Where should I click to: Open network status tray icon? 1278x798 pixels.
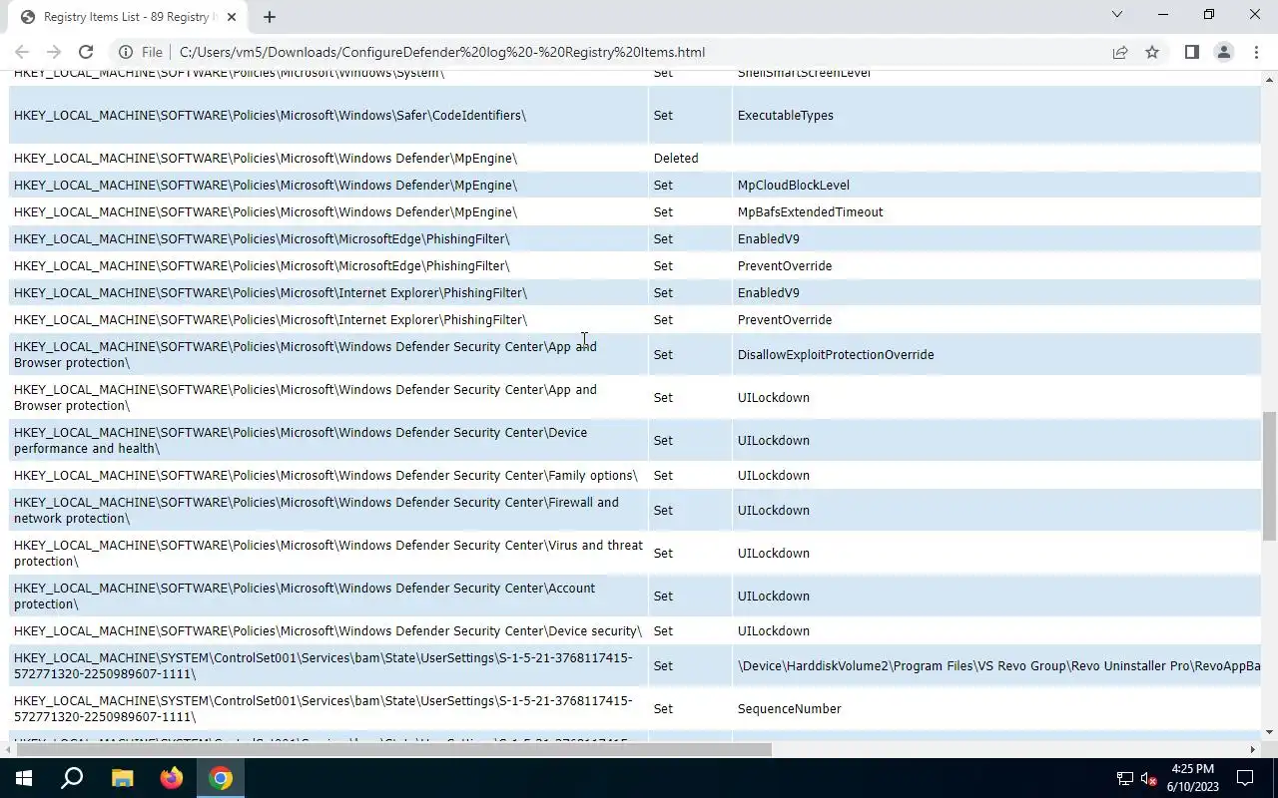(x=1124, y=778)
